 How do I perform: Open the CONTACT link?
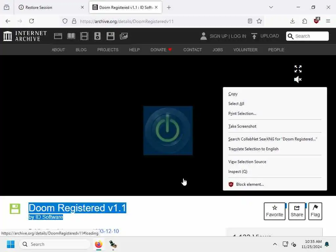pyautogui.click(x=193, y=50)
